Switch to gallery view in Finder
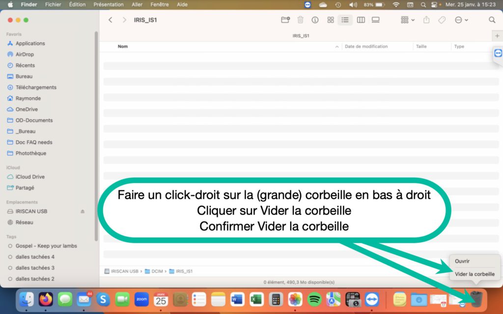The width and height of the screenshot is (503, 314). tap(376, 20)
